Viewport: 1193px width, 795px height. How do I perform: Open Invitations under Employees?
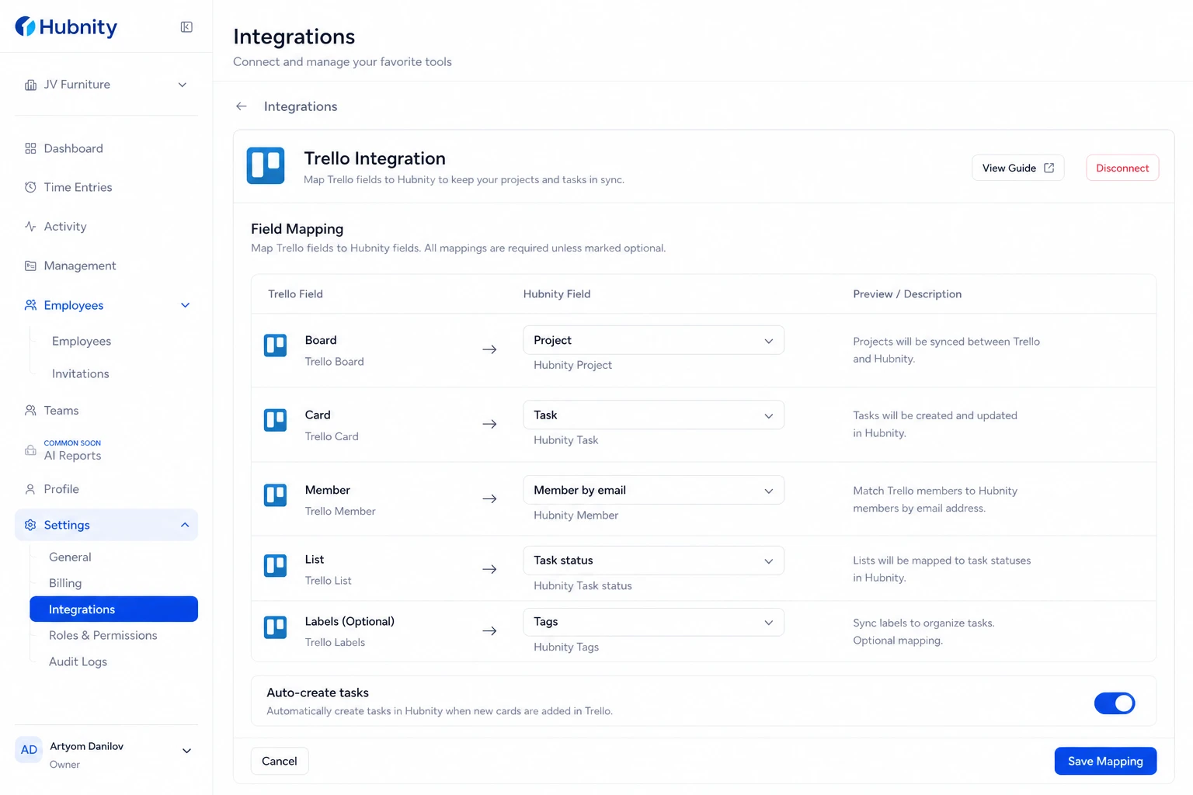[x=81, y=373]
